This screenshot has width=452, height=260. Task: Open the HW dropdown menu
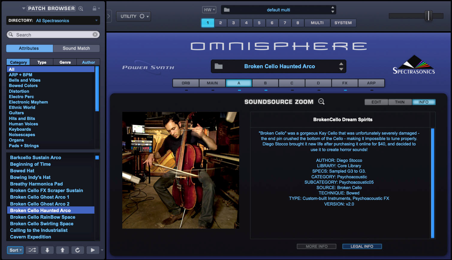click(x=209, y=10)
